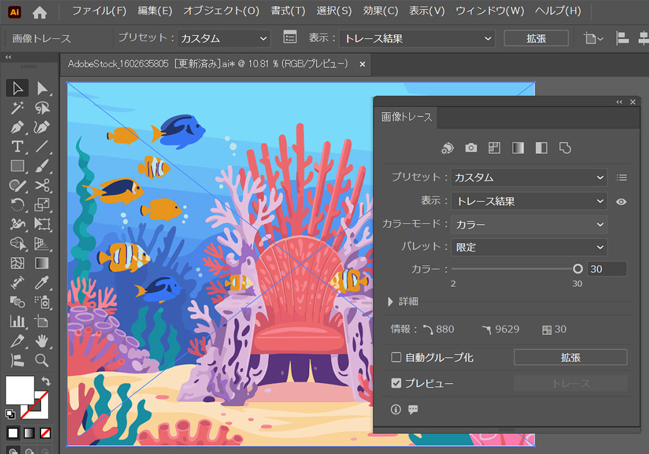Open the パレット dropdown set to 限定

(x=529, y=248)
